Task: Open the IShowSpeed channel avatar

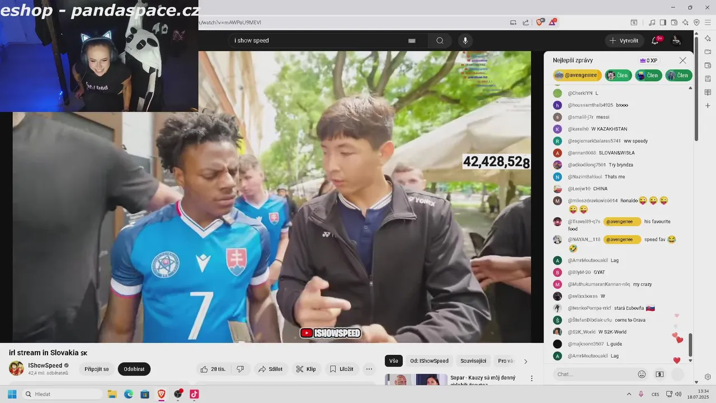Action: [x=16, y=368]
